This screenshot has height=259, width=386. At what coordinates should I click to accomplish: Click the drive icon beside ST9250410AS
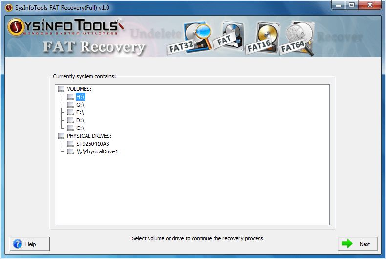[70, 144]
